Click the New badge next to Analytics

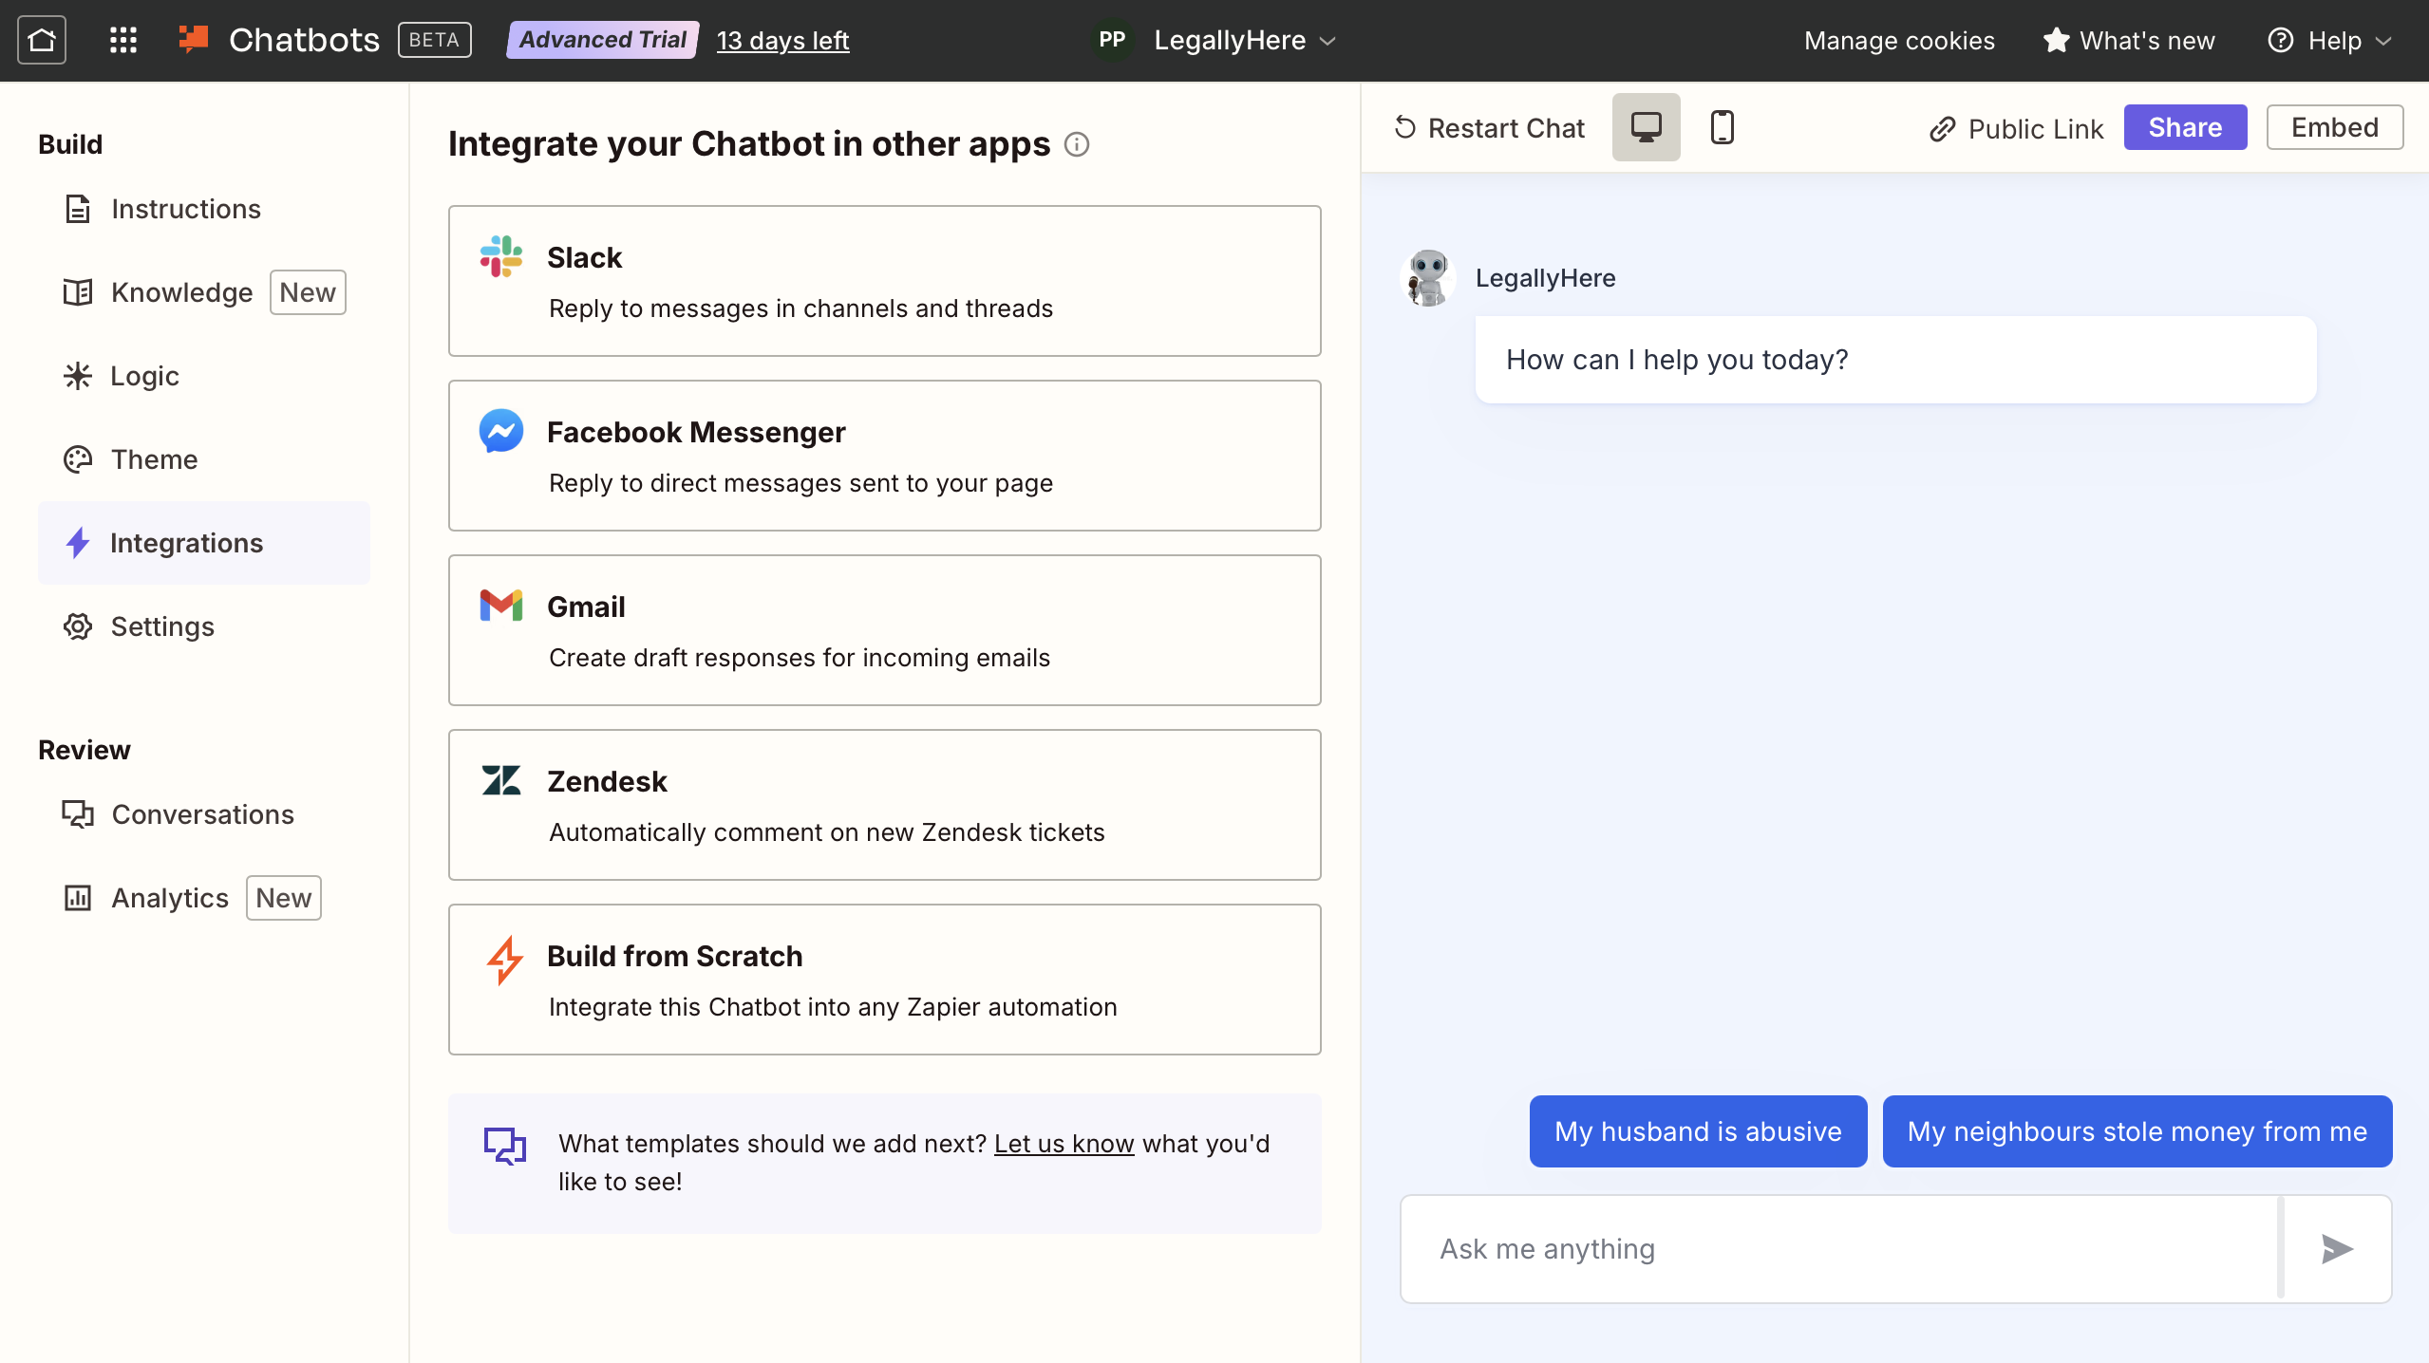point(284,898)
